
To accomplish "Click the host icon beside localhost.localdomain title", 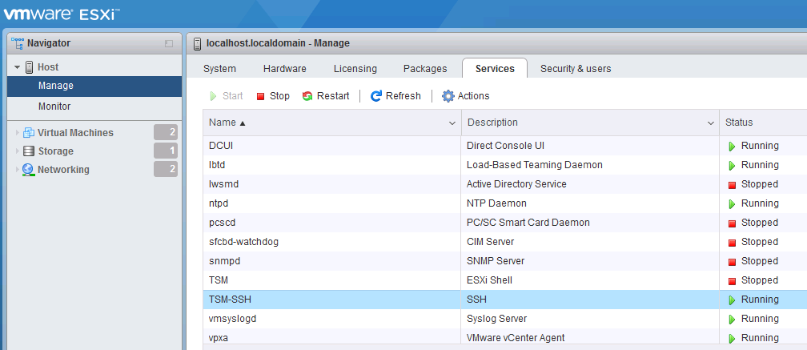I will [198, 43].
